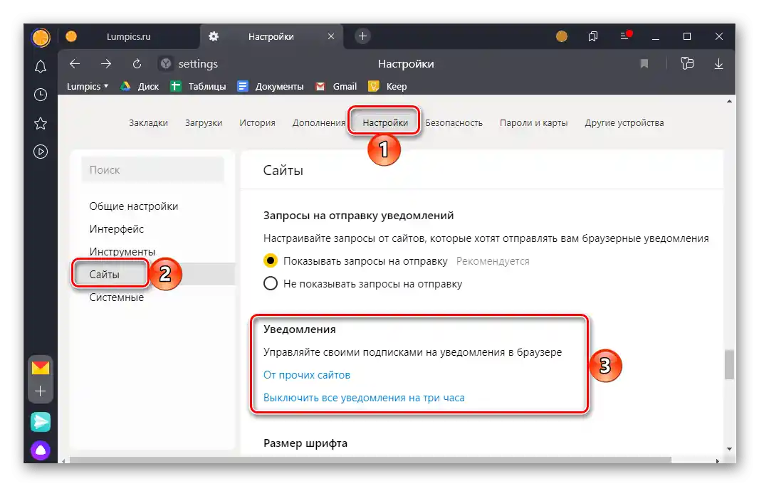Enable "Показывать запросы на отправку" option
The width and height of the screenshot is (759, 486).
tap(271, 261)
